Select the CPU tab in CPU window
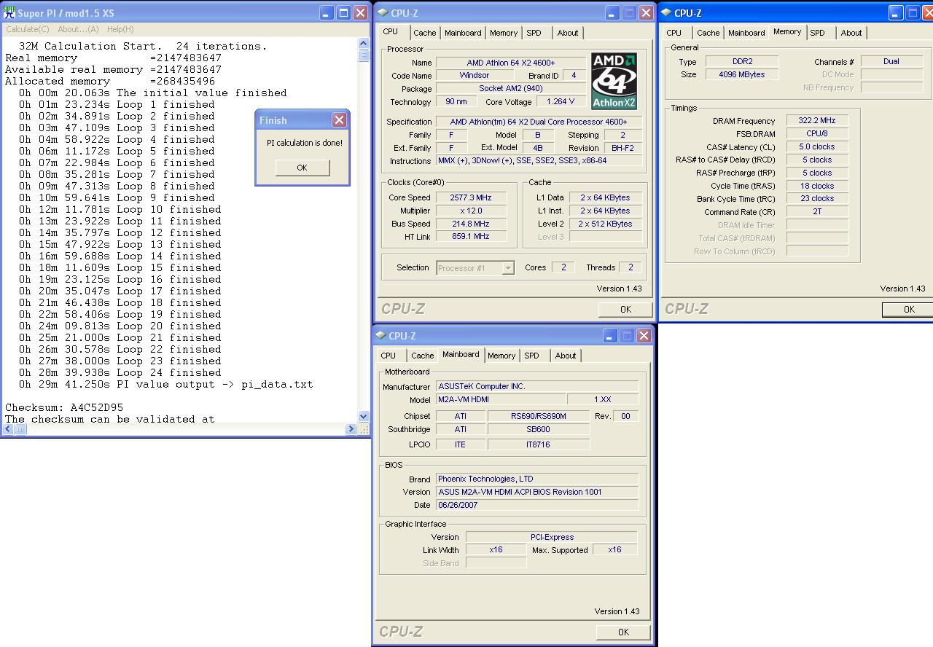933x647 pixels. coord(391,31)
